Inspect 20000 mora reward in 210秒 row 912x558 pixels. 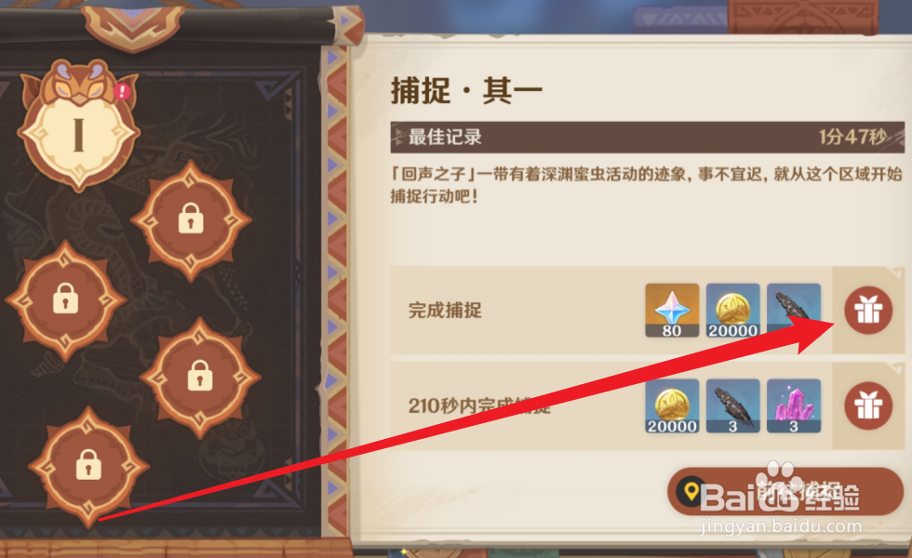tap(672, 405)
